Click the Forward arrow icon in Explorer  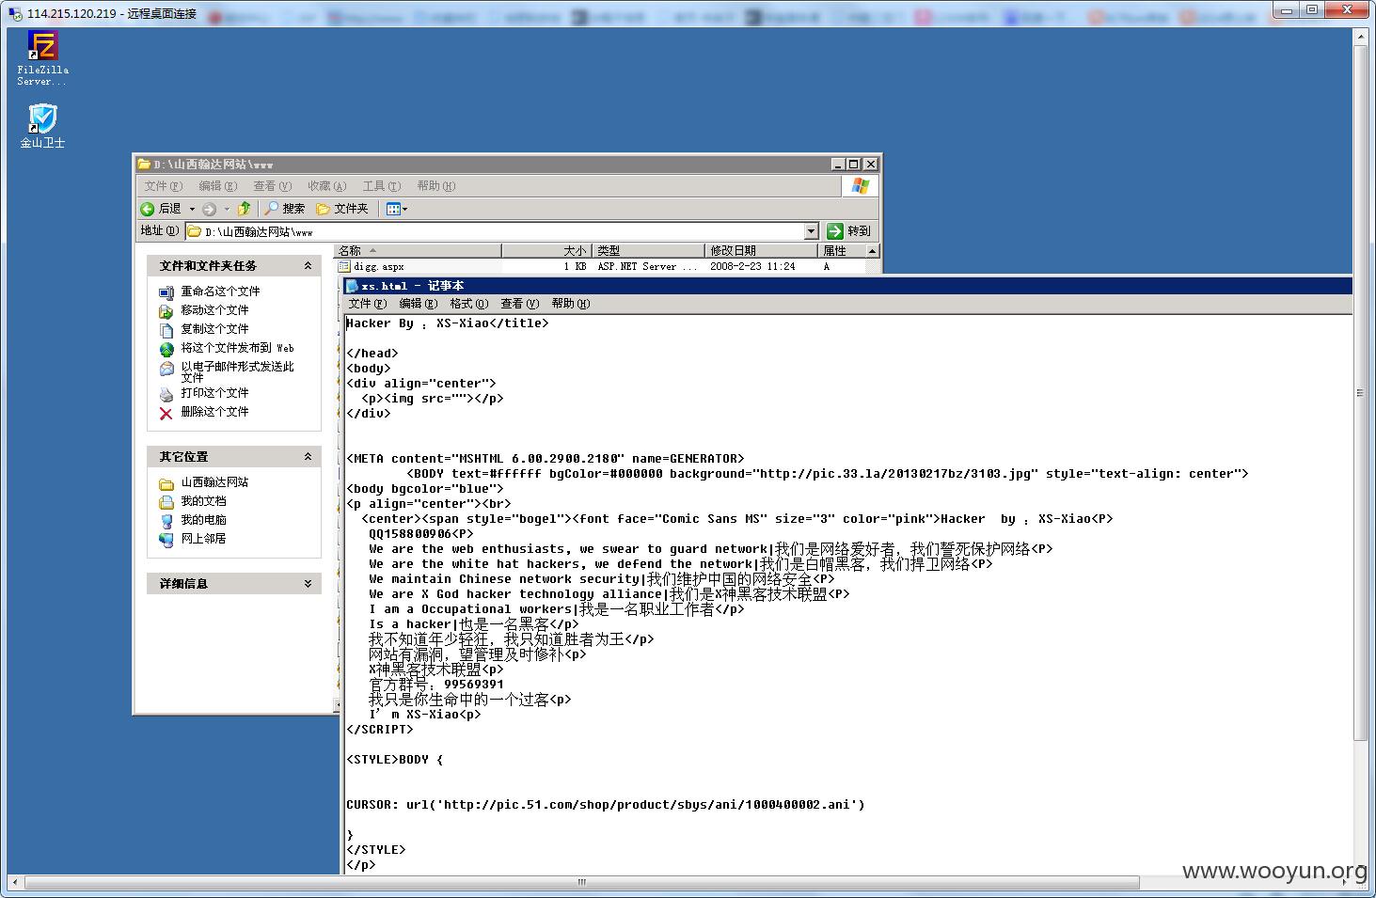(209, 209)
